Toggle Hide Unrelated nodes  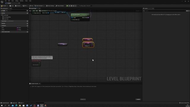(x=39, y=6)
